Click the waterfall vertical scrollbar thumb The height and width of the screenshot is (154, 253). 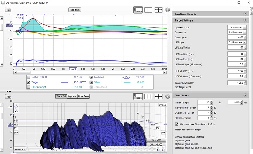2,116
